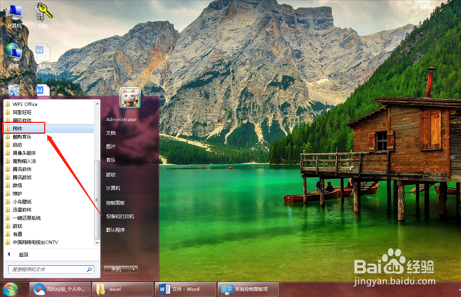The height and width of the screenshot is (297, 461).
Task: Click the 搜索程序和文件 search box
Action: [x=51, y=270]
